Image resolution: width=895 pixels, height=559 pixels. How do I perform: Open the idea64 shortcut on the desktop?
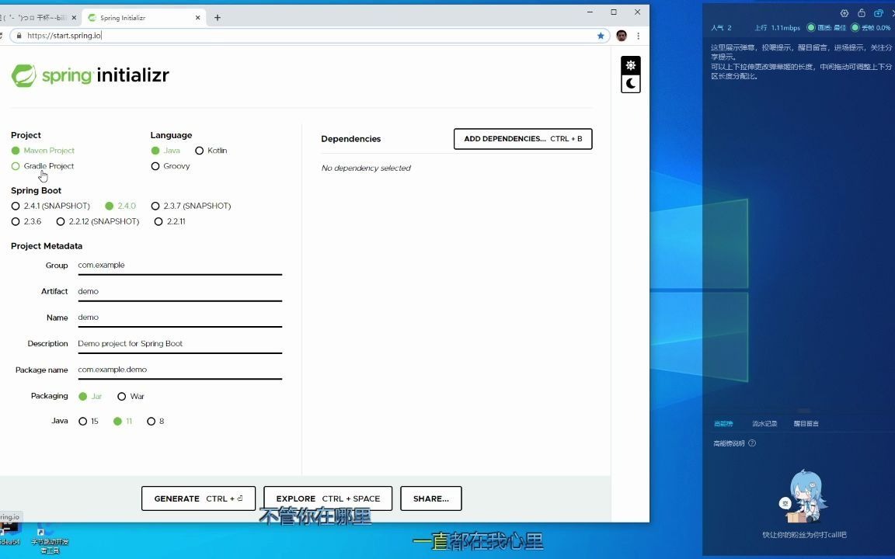click(x=6, y=534)
